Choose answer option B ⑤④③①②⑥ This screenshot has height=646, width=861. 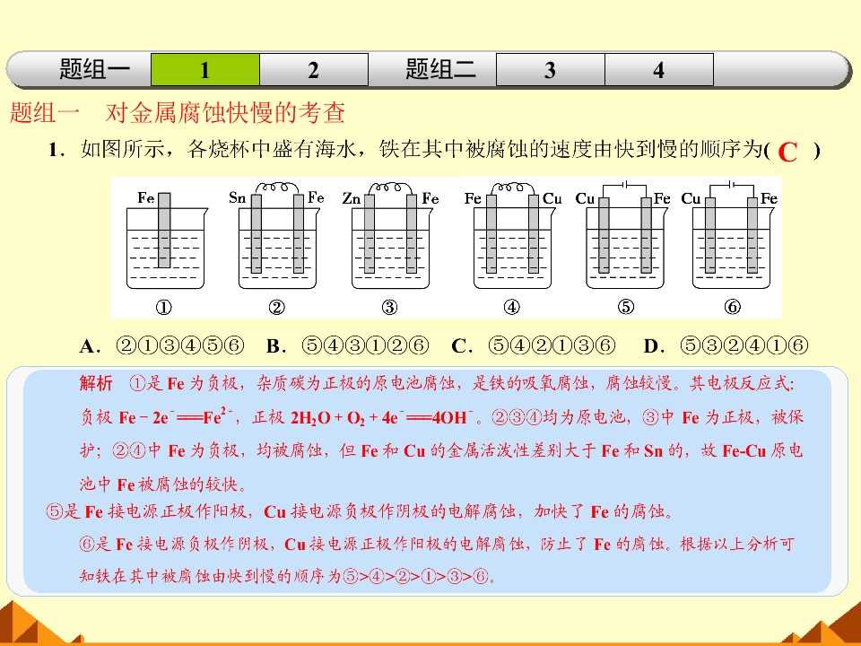coord(347,345)
